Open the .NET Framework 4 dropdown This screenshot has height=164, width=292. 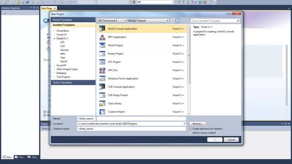pos(112,20)
